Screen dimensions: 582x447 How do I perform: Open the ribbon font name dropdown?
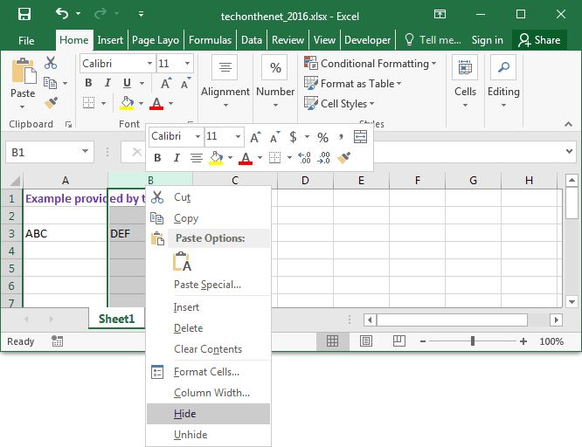(x=149, y=64)
